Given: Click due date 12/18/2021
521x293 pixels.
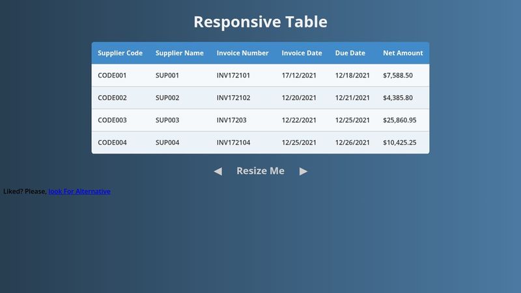Looking at the screenshot, I should pyautogui.click(x=352, y=76).
